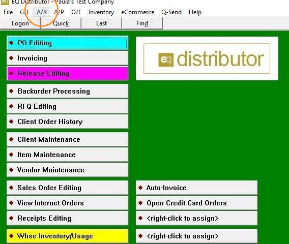Open the A/R menu
Screen dimensions: 289x244
[42, 12]
